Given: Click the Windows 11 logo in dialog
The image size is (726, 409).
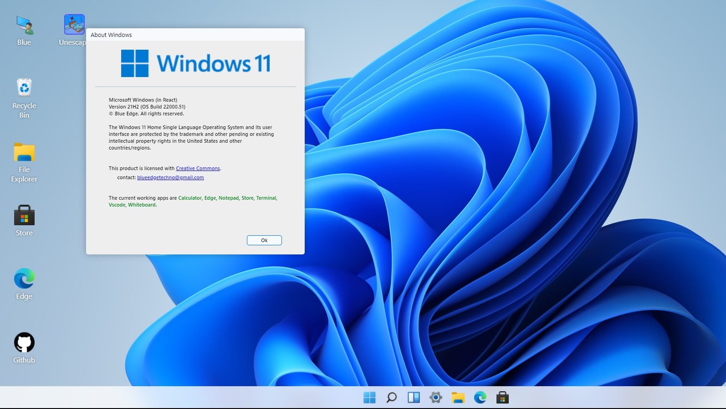Looking at the screenshot, I should 196,63.
